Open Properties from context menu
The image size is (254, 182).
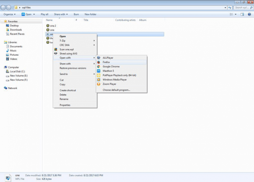(75, 105)
